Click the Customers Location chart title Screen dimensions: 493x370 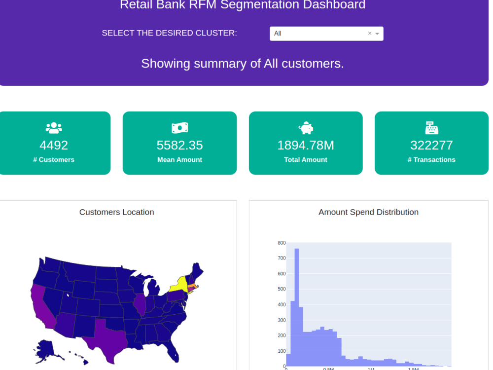point(117,212)
